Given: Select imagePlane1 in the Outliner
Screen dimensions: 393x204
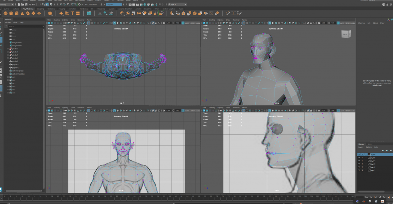Looking at the screenshot, I should [17, 42].
